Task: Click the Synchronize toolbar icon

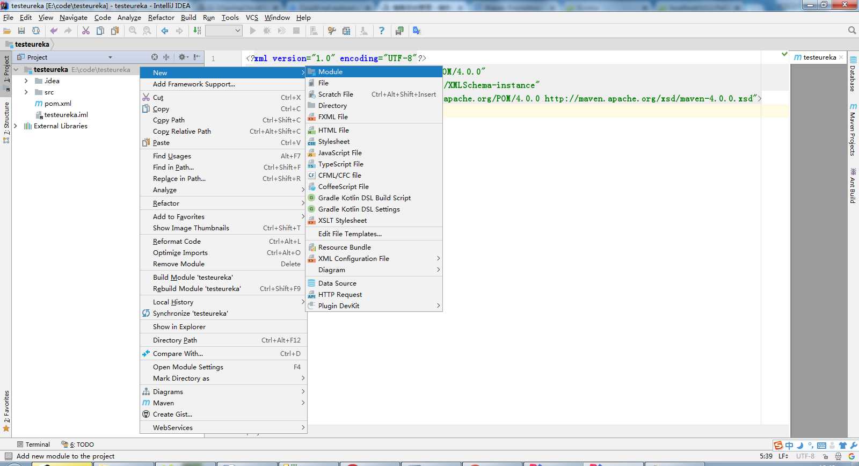Action: [x=36, y=31]
